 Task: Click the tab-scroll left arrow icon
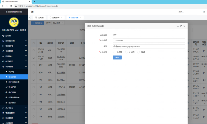(x=30, y=17)
